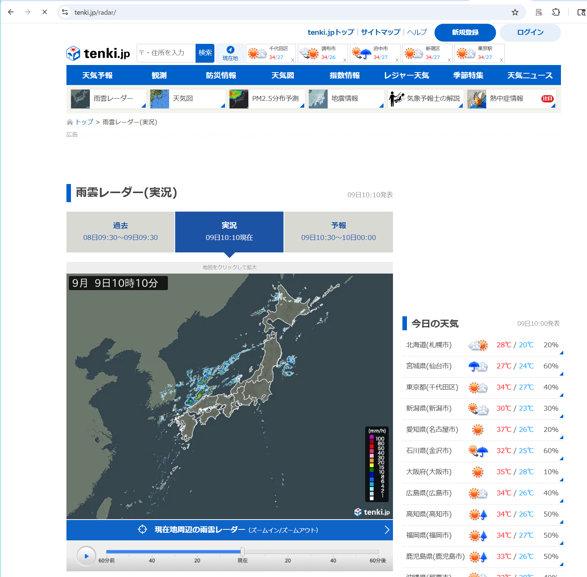This screenshot has width=587, height=577.
Task: Click the 新規登録 button
Action: point(465,32)
